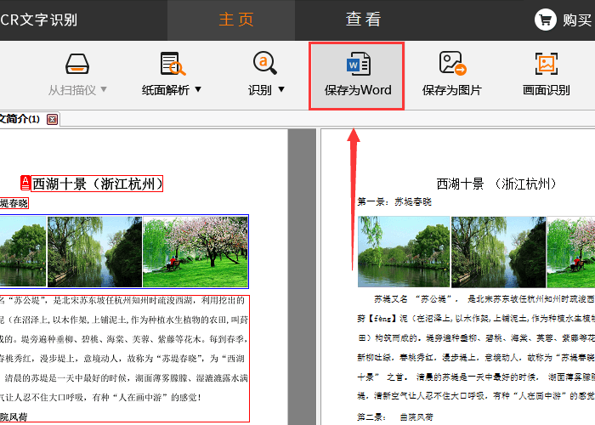Click the cherry blossom photo in source page

tap(195, 252)
